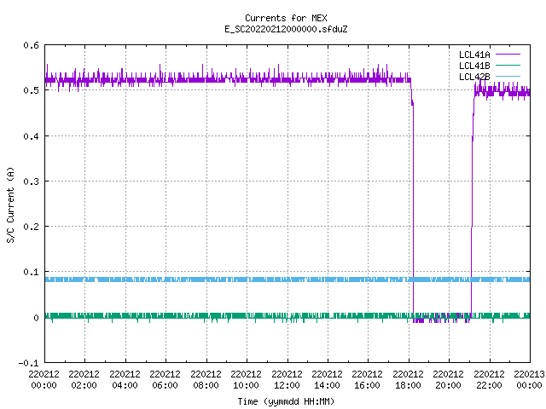546x409 pixels.
Task: Click the y-axis tick value -0.1
Action: click(x=28, y=363)
